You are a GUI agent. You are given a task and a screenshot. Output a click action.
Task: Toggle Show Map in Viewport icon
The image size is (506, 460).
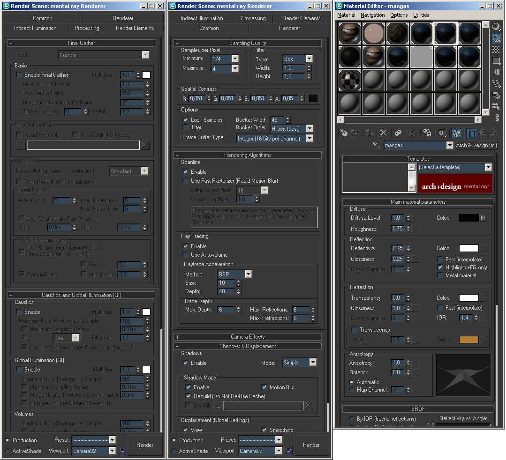point(456,133)
